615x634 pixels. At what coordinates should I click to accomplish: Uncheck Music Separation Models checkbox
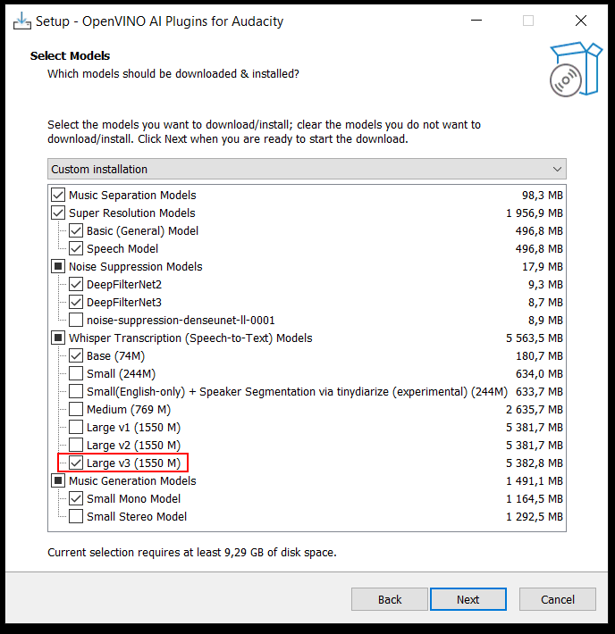click(58, 195)
